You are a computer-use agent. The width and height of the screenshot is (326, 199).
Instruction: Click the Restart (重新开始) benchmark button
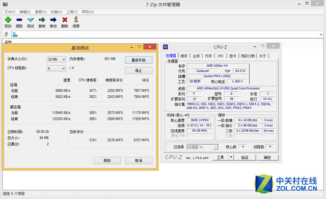click(x=139, y=60)
